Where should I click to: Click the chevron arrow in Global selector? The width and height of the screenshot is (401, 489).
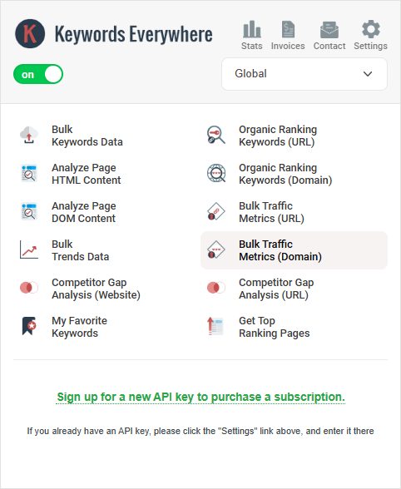368,74
